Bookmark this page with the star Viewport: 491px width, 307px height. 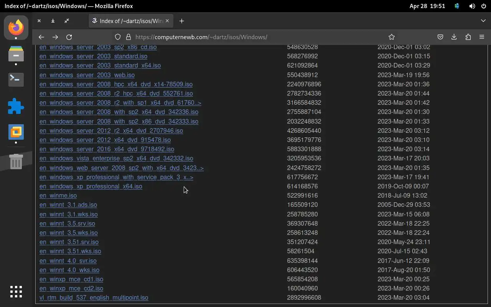point(392,37)
